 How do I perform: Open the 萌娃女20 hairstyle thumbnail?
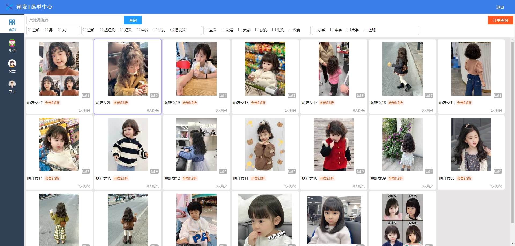click(x=128, y=69)
